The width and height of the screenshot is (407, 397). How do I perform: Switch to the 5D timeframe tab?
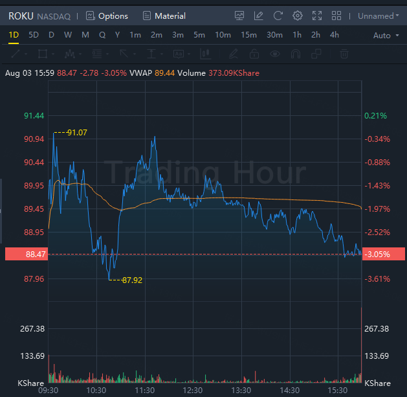tap(34, 35)
